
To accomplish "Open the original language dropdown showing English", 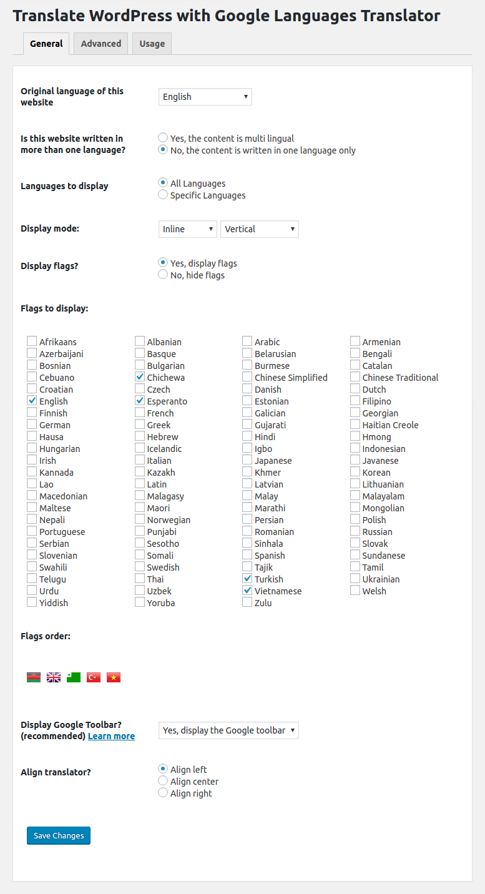I will click(205, 97).
